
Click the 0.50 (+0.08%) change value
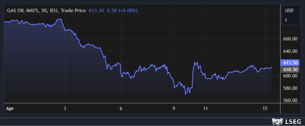[122, 11]
